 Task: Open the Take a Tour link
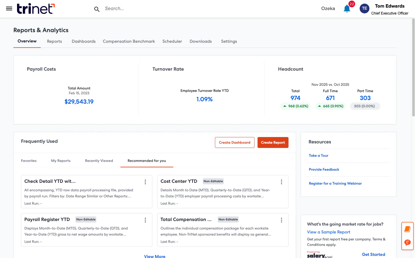[x=319, y=156]
